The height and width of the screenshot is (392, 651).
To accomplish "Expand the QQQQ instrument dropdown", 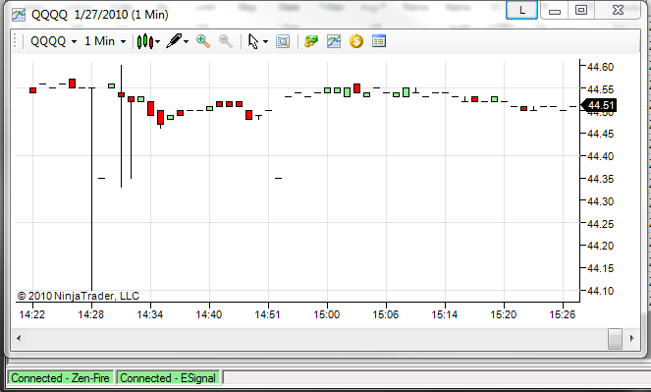I will (x=54, y=41).
